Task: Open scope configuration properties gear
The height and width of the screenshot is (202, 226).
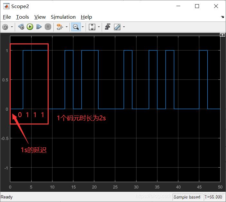Action: tap(5, 27)
